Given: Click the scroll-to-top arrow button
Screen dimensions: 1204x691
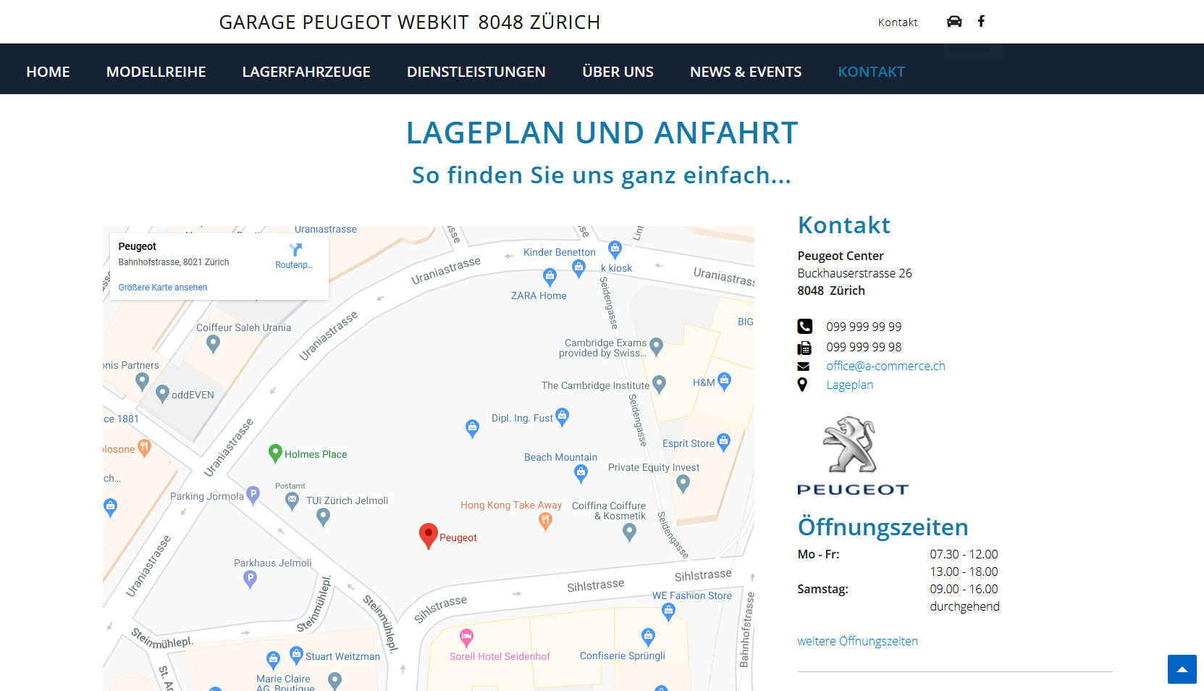Looking at the screenshot, I should (x=1182, y=669).
